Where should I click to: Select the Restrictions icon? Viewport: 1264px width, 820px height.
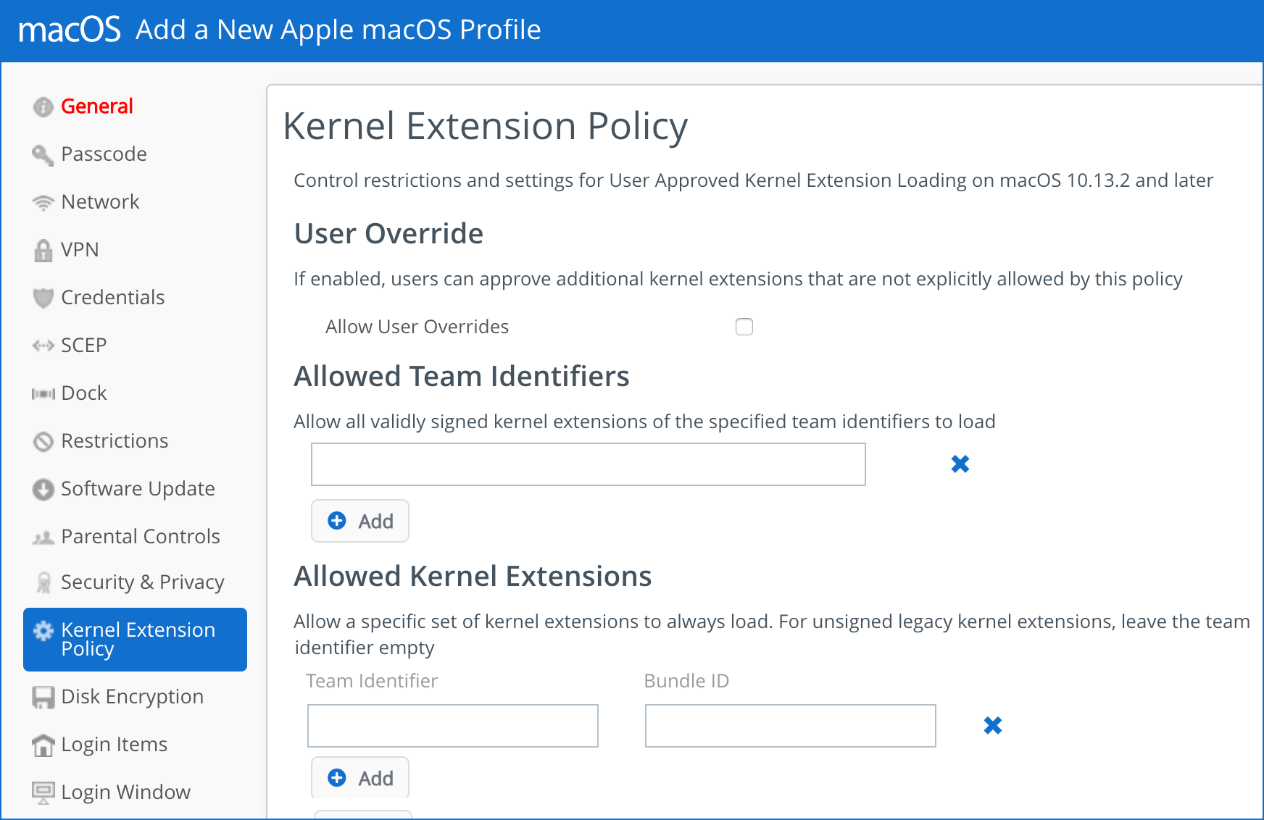click(43, 440)
